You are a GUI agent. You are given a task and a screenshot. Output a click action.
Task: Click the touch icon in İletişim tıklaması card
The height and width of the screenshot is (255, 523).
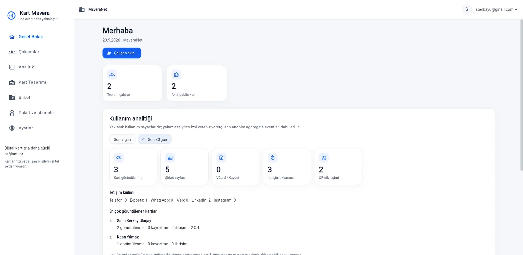click(273, 158)
